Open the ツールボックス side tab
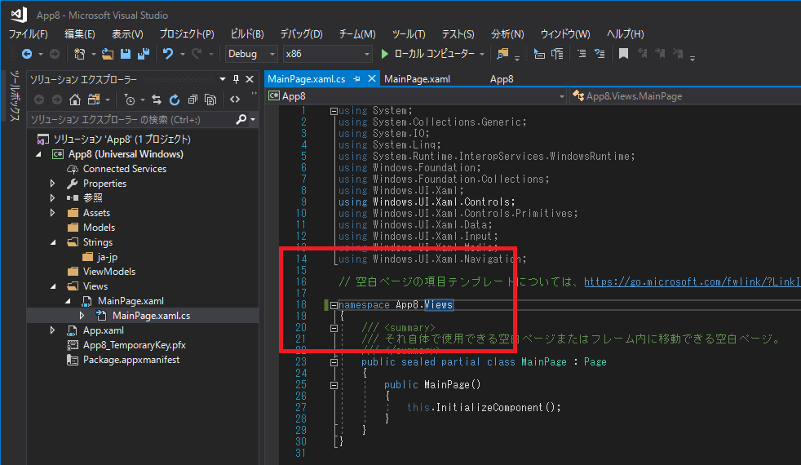 coord(15,96)
